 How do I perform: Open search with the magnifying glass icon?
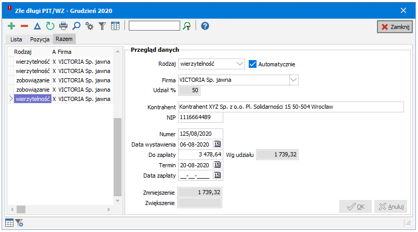(76, 26)
